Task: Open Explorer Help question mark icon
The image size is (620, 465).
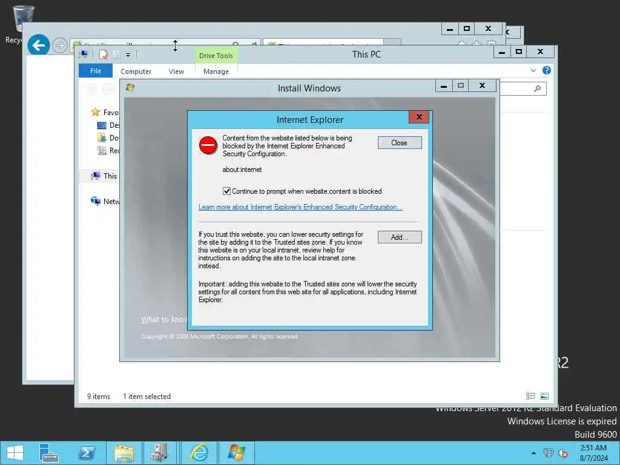Action: pyautogui.click(x=547, y=70)
